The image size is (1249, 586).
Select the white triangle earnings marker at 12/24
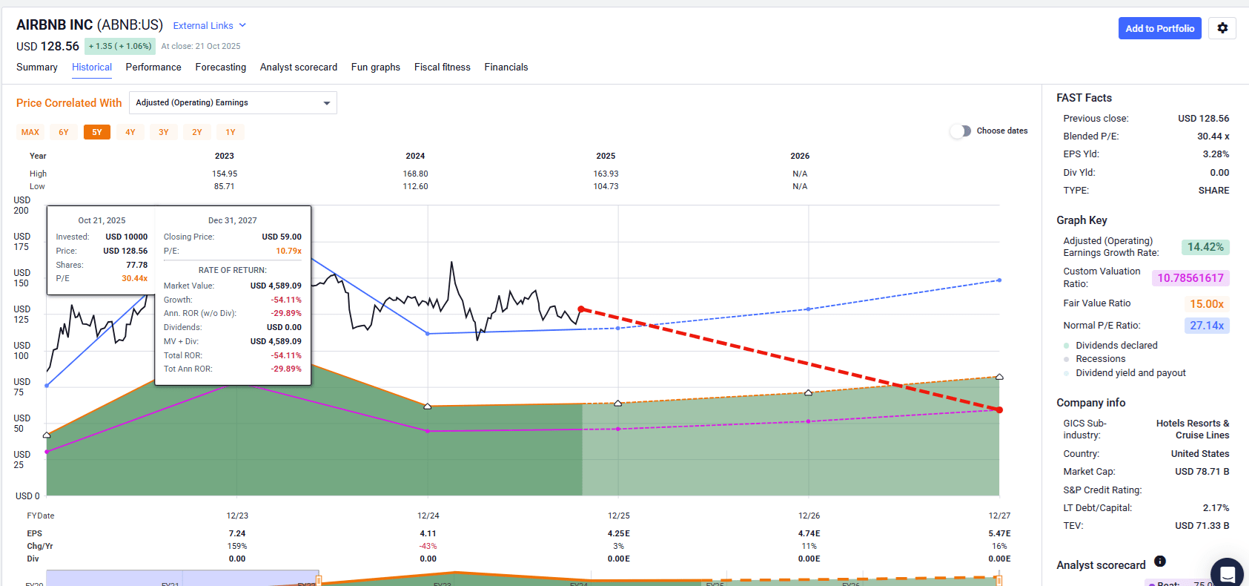pyautogui.click(x=428, y=406)
